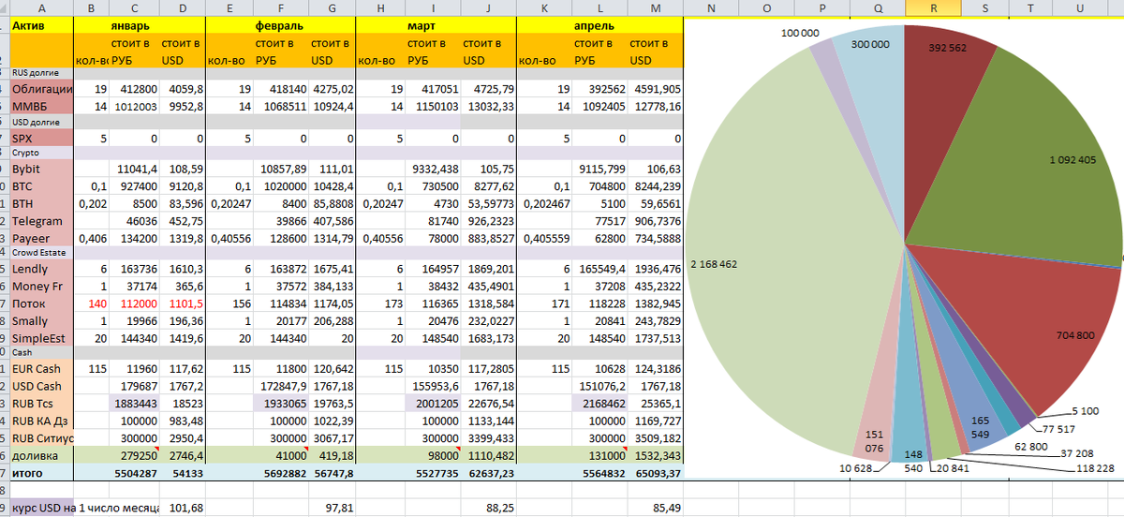
Task: Select the 'Облигации' asset cell
Action: 42,89
